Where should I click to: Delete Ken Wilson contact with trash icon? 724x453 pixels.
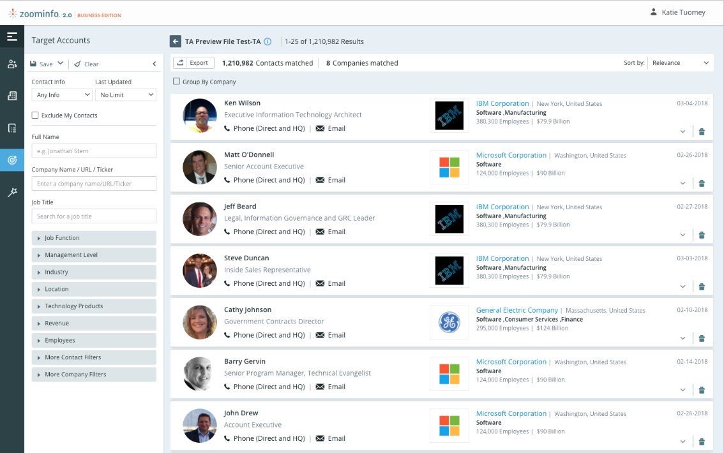[702, 131]
